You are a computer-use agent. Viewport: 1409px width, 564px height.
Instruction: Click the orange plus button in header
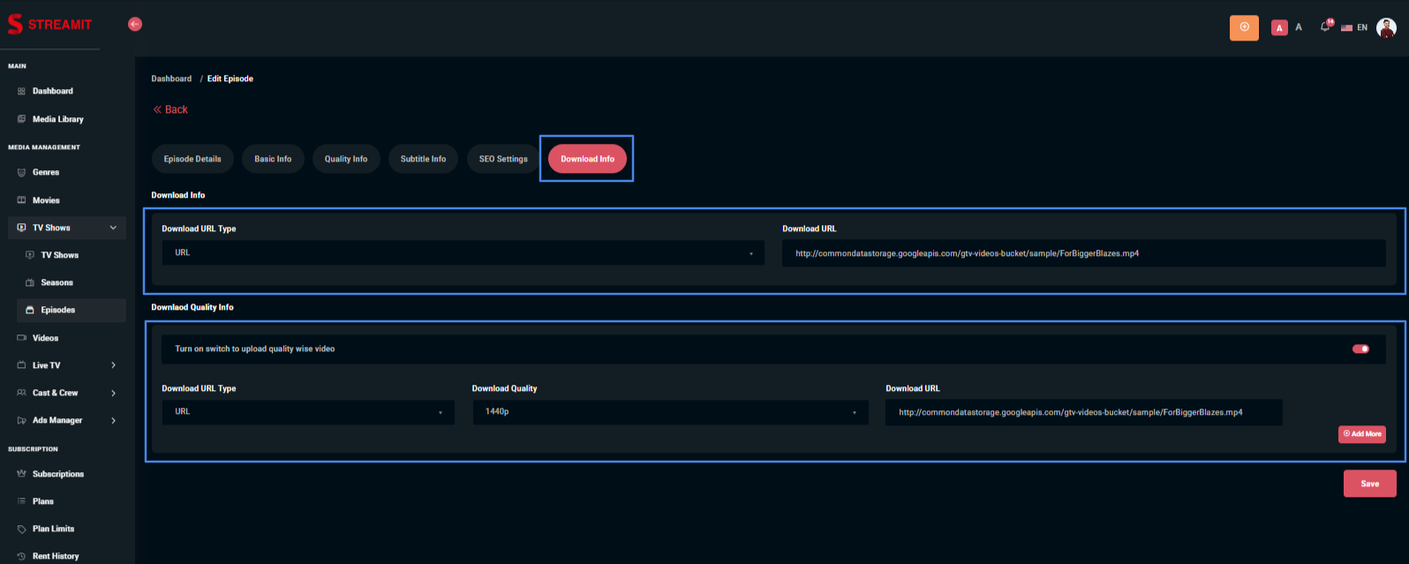(x=1244, y=27)
